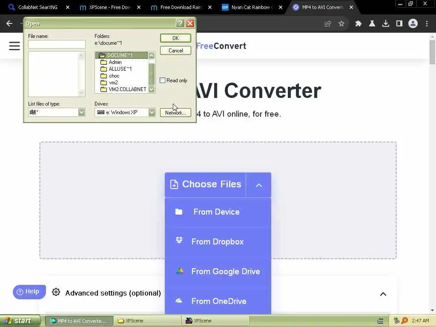Click the page vertical scrollbar thumb
Screen dimensions: 436x327
(x=432, y=52)
